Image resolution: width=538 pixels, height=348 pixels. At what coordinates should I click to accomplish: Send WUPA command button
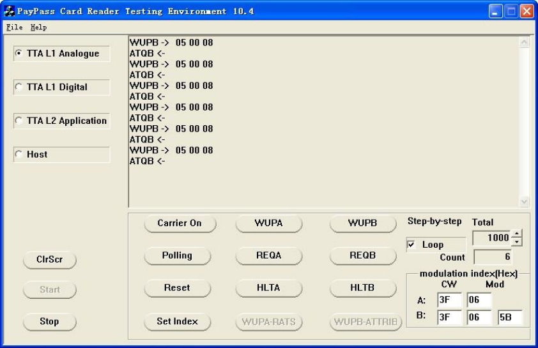(x=268, y=223)
